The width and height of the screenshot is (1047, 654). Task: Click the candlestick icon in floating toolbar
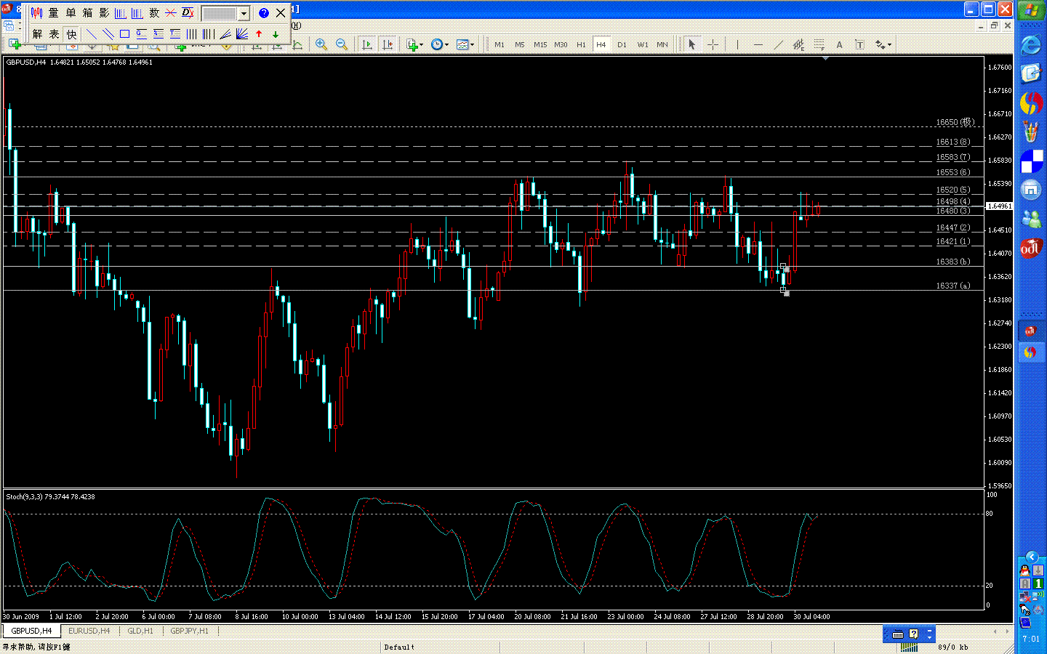(x=36, y=13)
